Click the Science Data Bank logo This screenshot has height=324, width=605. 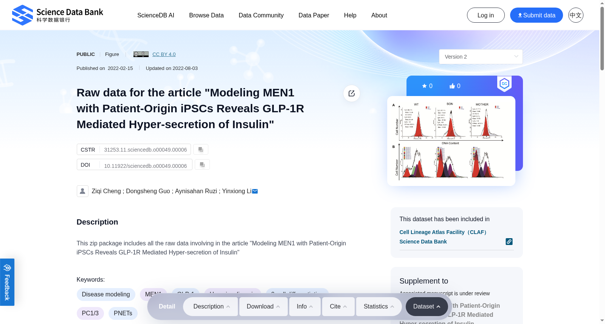(57, 15)
